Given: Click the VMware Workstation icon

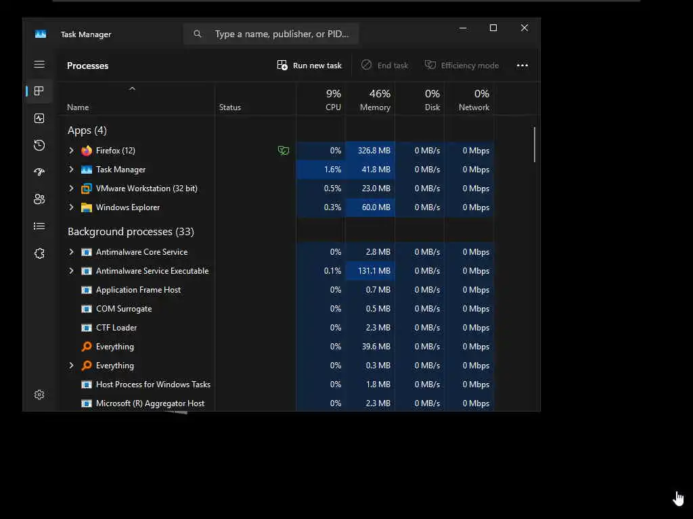Looking at the screenshot, I should 87,189.
